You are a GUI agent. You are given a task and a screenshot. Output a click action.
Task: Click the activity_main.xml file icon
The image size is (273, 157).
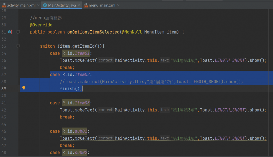tap(4, 5)
